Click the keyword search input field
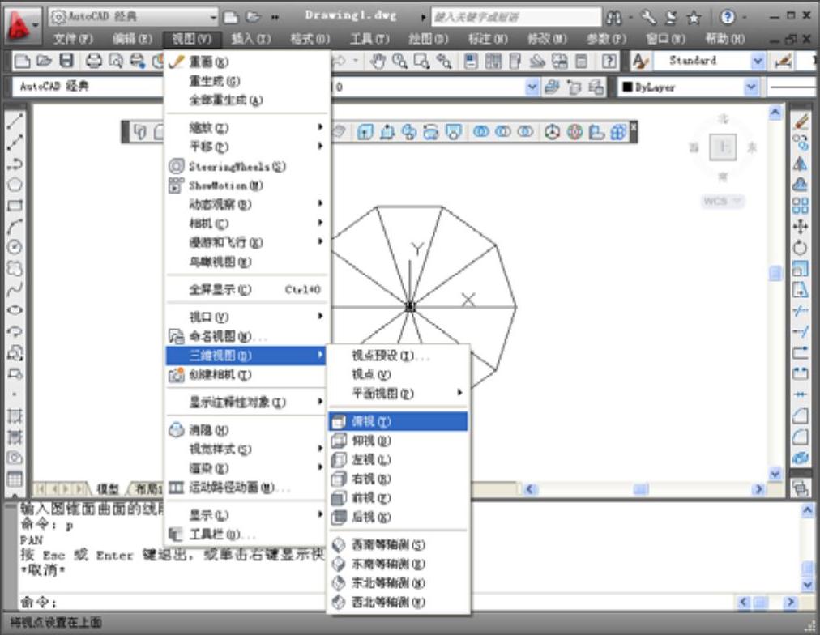820x635 pixels. (516, 17)
